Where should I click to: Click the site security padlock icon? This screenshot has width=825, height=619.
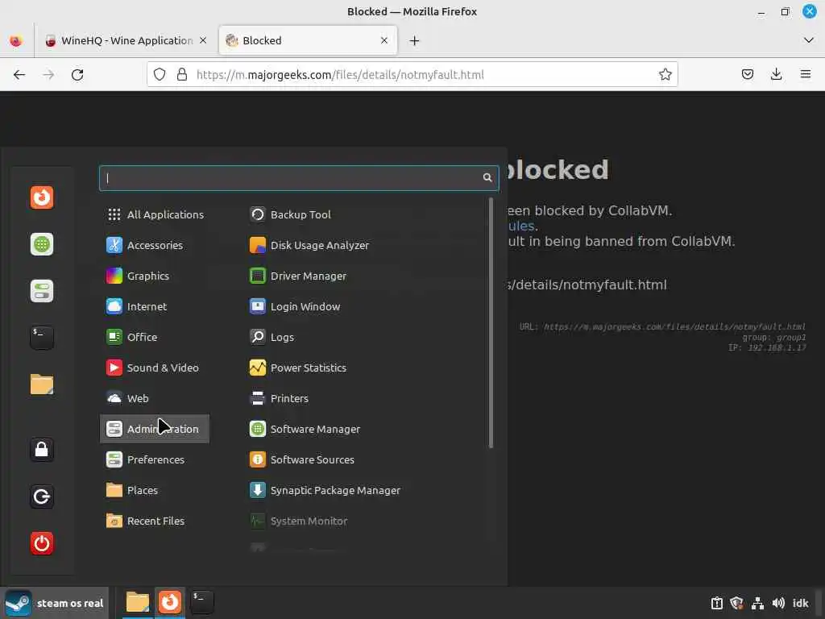point(182,74)
